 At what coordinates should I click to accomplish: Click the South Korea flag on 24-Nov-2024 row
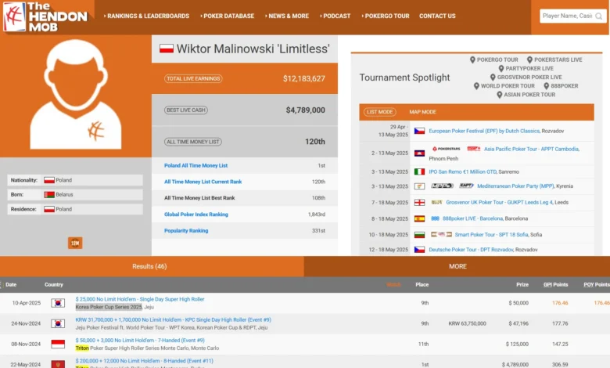pos(58,323)
